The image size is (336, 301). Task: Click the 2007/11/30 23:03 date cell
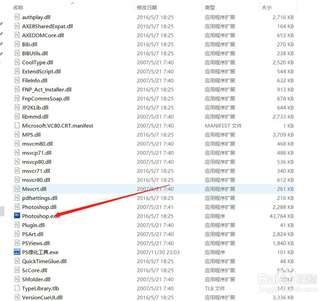coord(158,252)
